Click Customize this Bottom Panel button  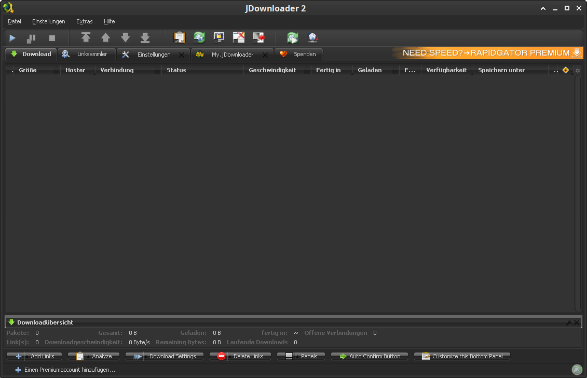click(x=462, y=356)
